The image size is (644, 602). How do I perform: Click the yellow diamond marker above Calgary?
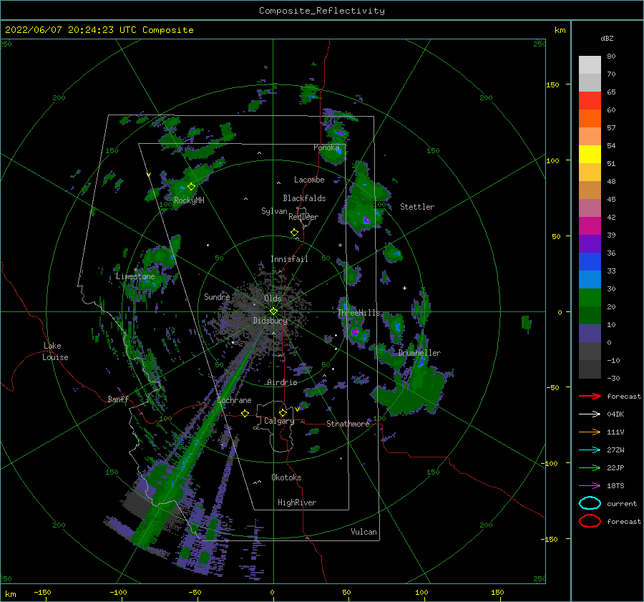tap(283, 412)
